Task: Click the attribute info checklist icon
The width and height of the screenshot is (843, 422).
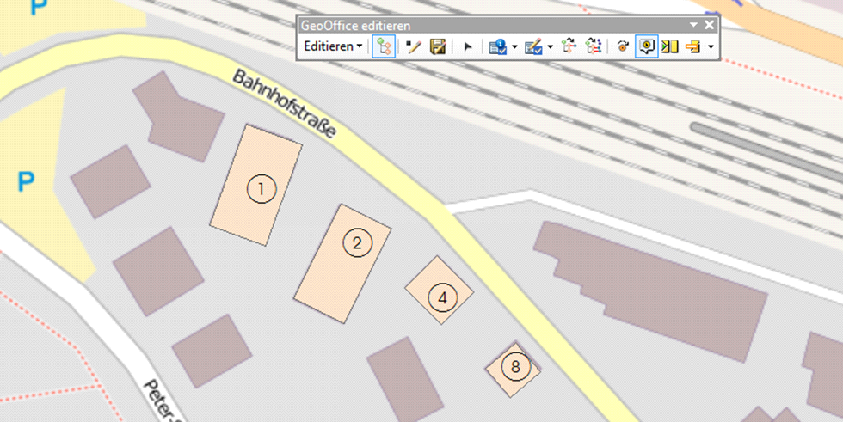Action: click(x=498, y=46)
